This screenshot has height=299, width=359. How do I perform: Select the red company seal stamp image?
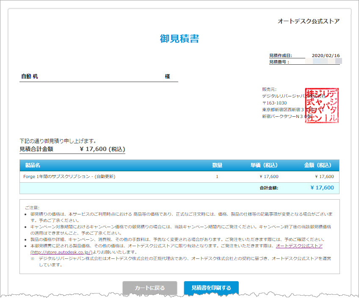click(x=322, y=105)
